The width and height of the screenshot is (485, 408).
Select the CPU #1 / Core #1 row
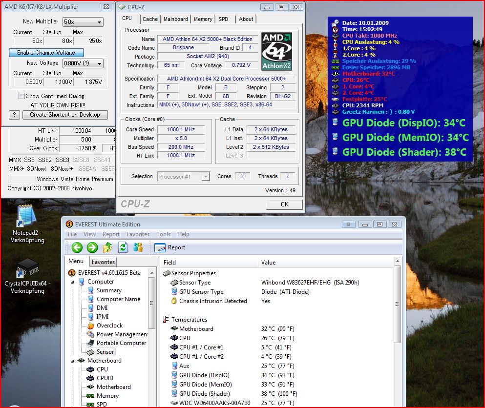(277, 347)
